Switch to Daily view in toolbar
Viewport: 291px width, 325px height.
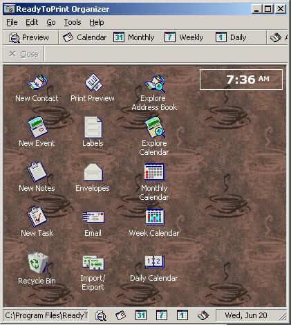click(231, 37)
